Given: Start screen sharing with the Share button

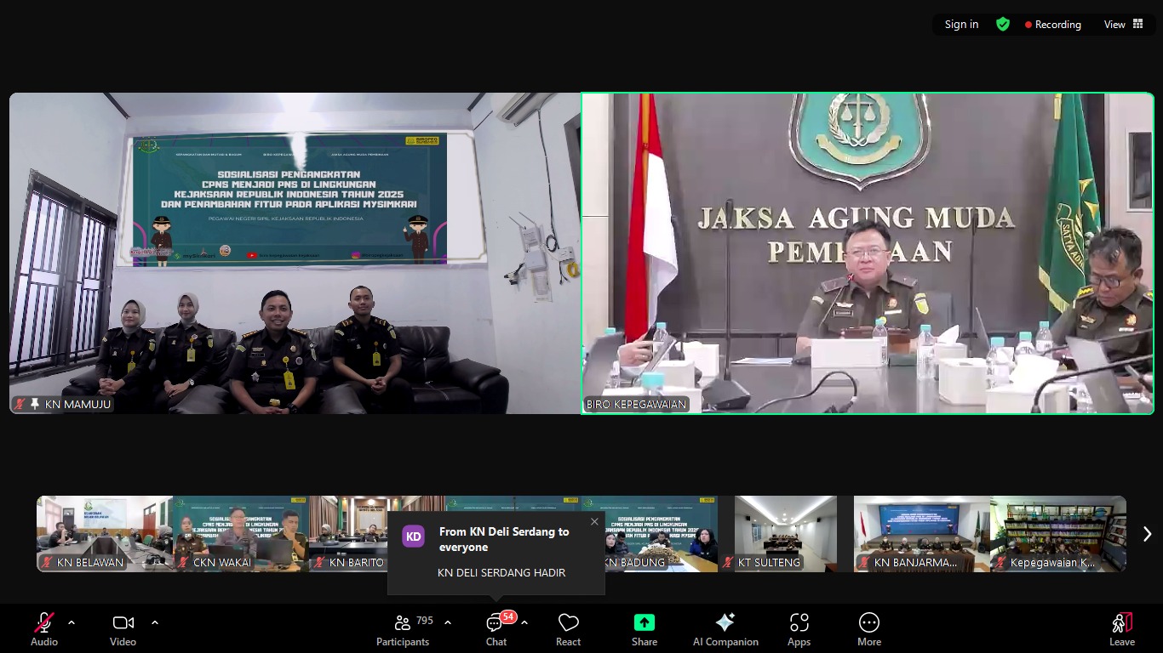Looking at the screenshot, I should click(645, 630).
